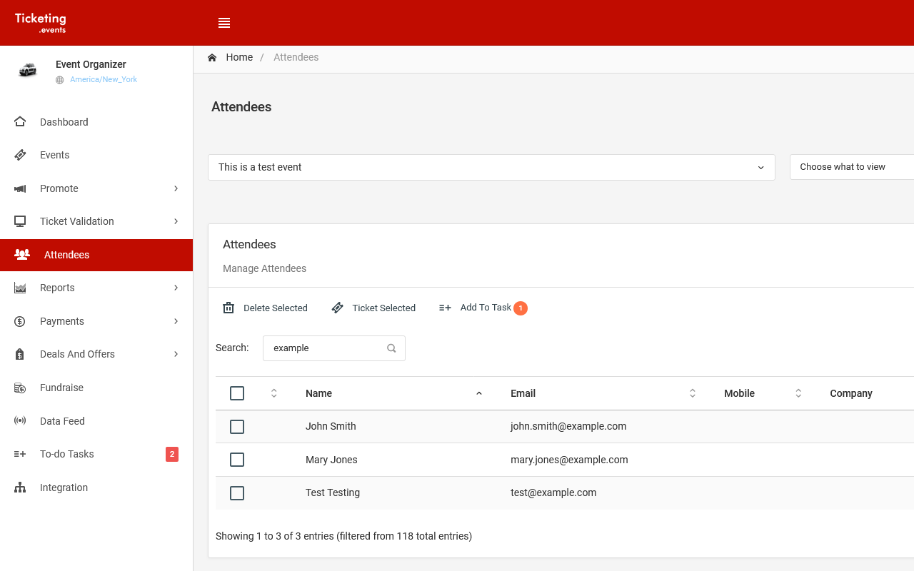Click the Event Organizer name text

(x=91, y=64)
